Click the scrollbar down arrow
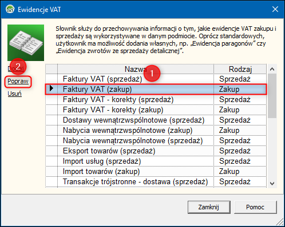The width and height of the screenshot is (285, 227). pos(272,184)
